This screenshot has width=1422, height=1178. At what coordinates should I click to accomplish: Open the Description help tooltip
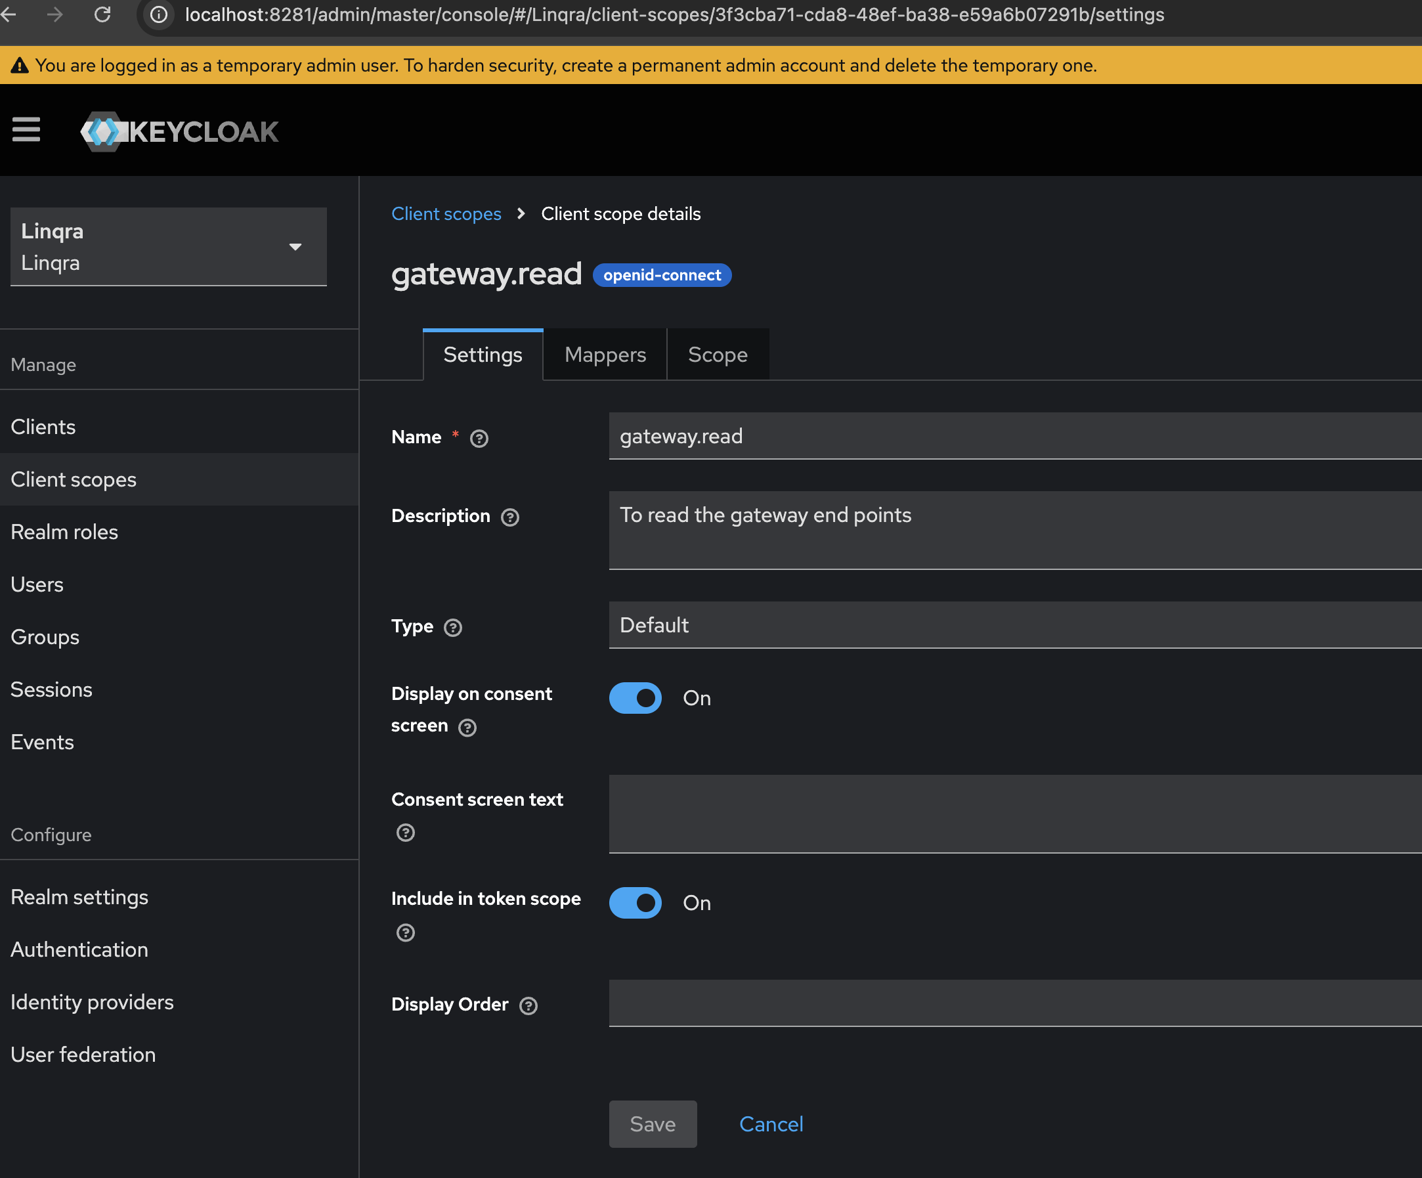click(x=510, y=517)
